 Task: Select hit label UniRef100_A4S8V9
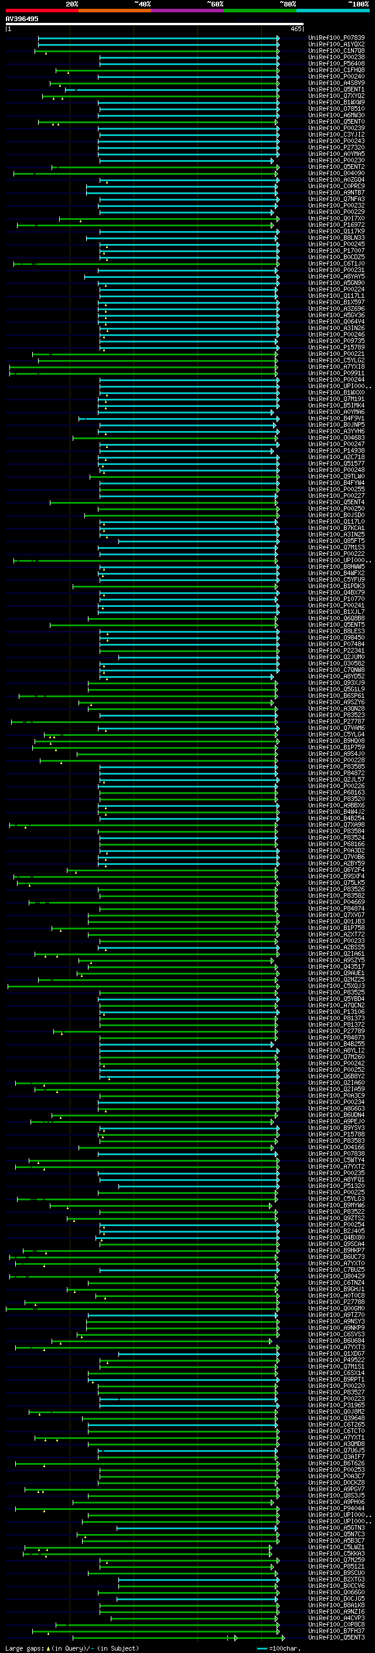336,83
